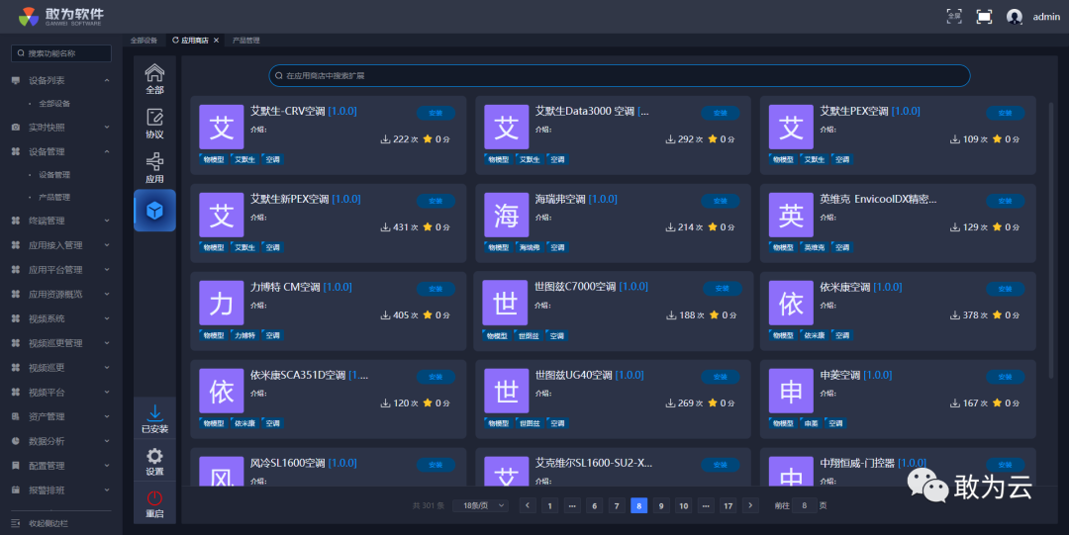Expand the 应用接入管理 menu group

pyautogui.click(x=107, y=245)
